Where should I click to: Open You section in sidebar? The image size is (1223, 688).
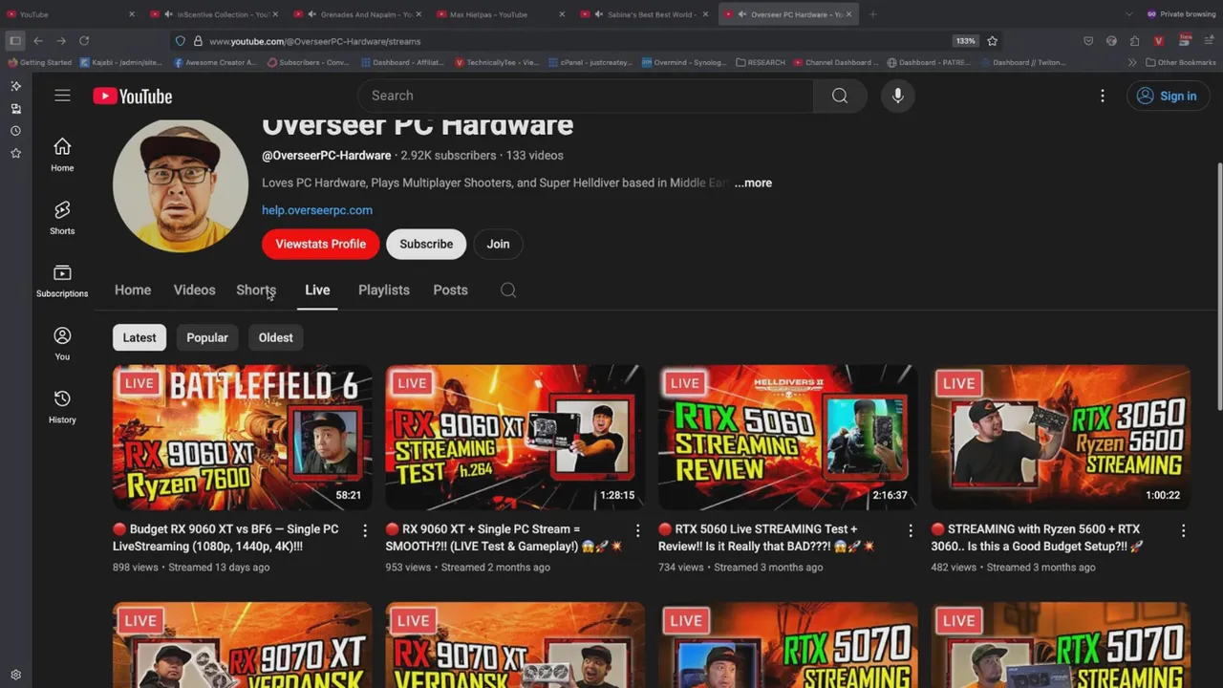point(62,344)
